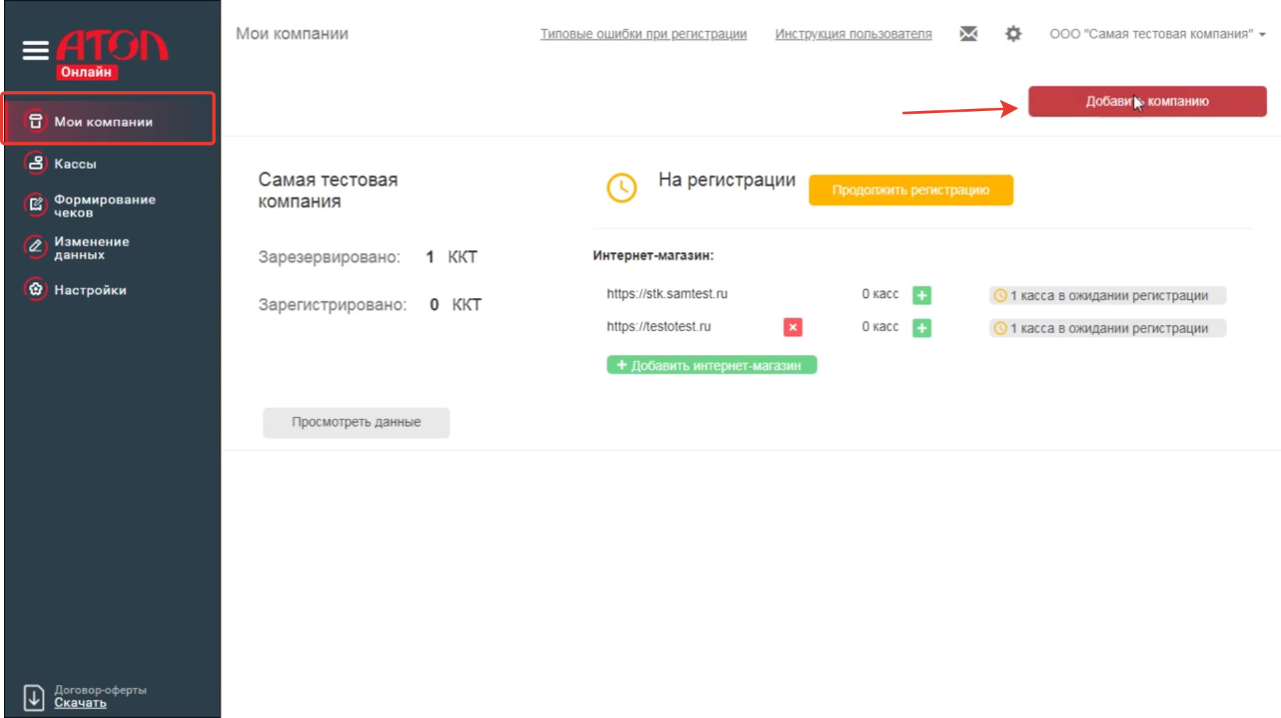Click green plus icon for stk.samtest.ru
Screen dimensions: 1281x718
click(x=922, y=295)
